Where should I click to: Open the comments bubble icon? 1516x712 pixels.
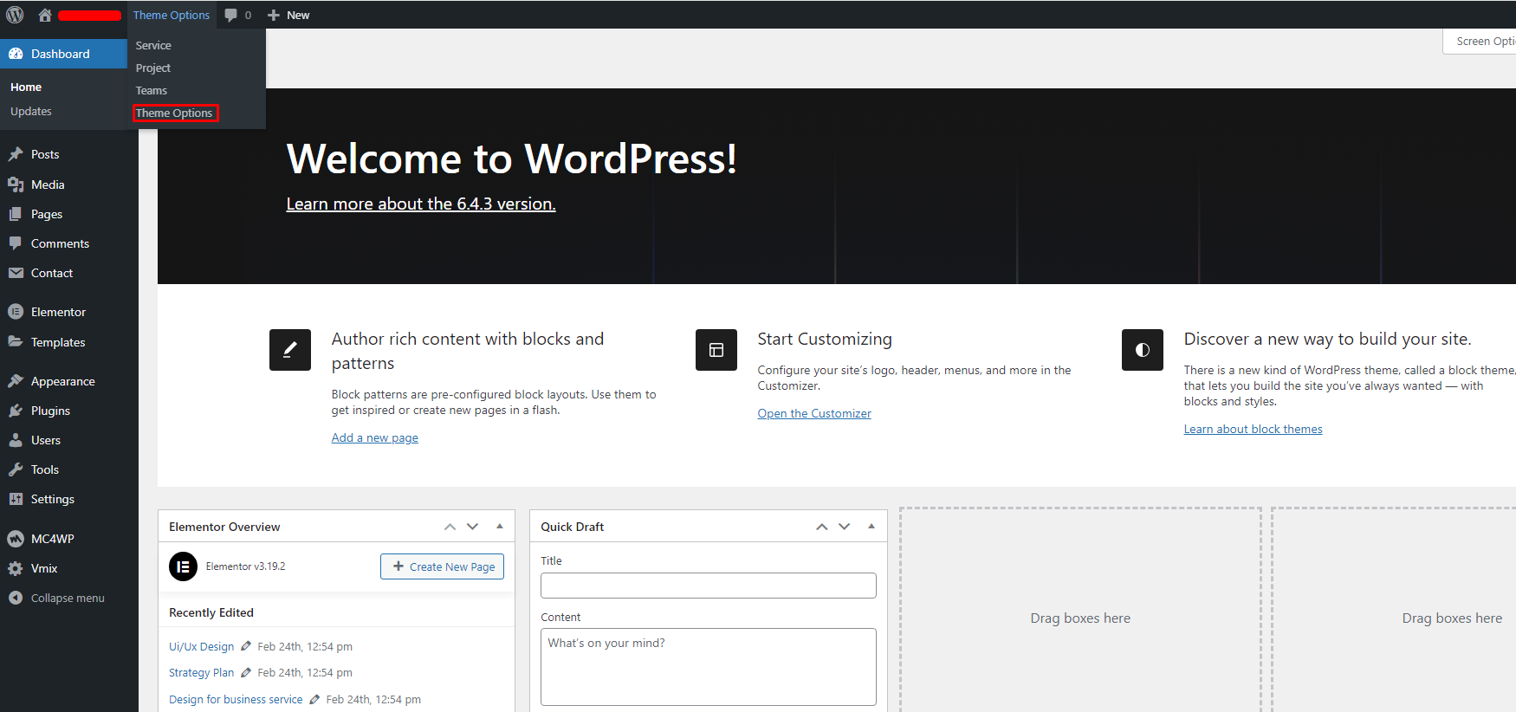[231, 15]
